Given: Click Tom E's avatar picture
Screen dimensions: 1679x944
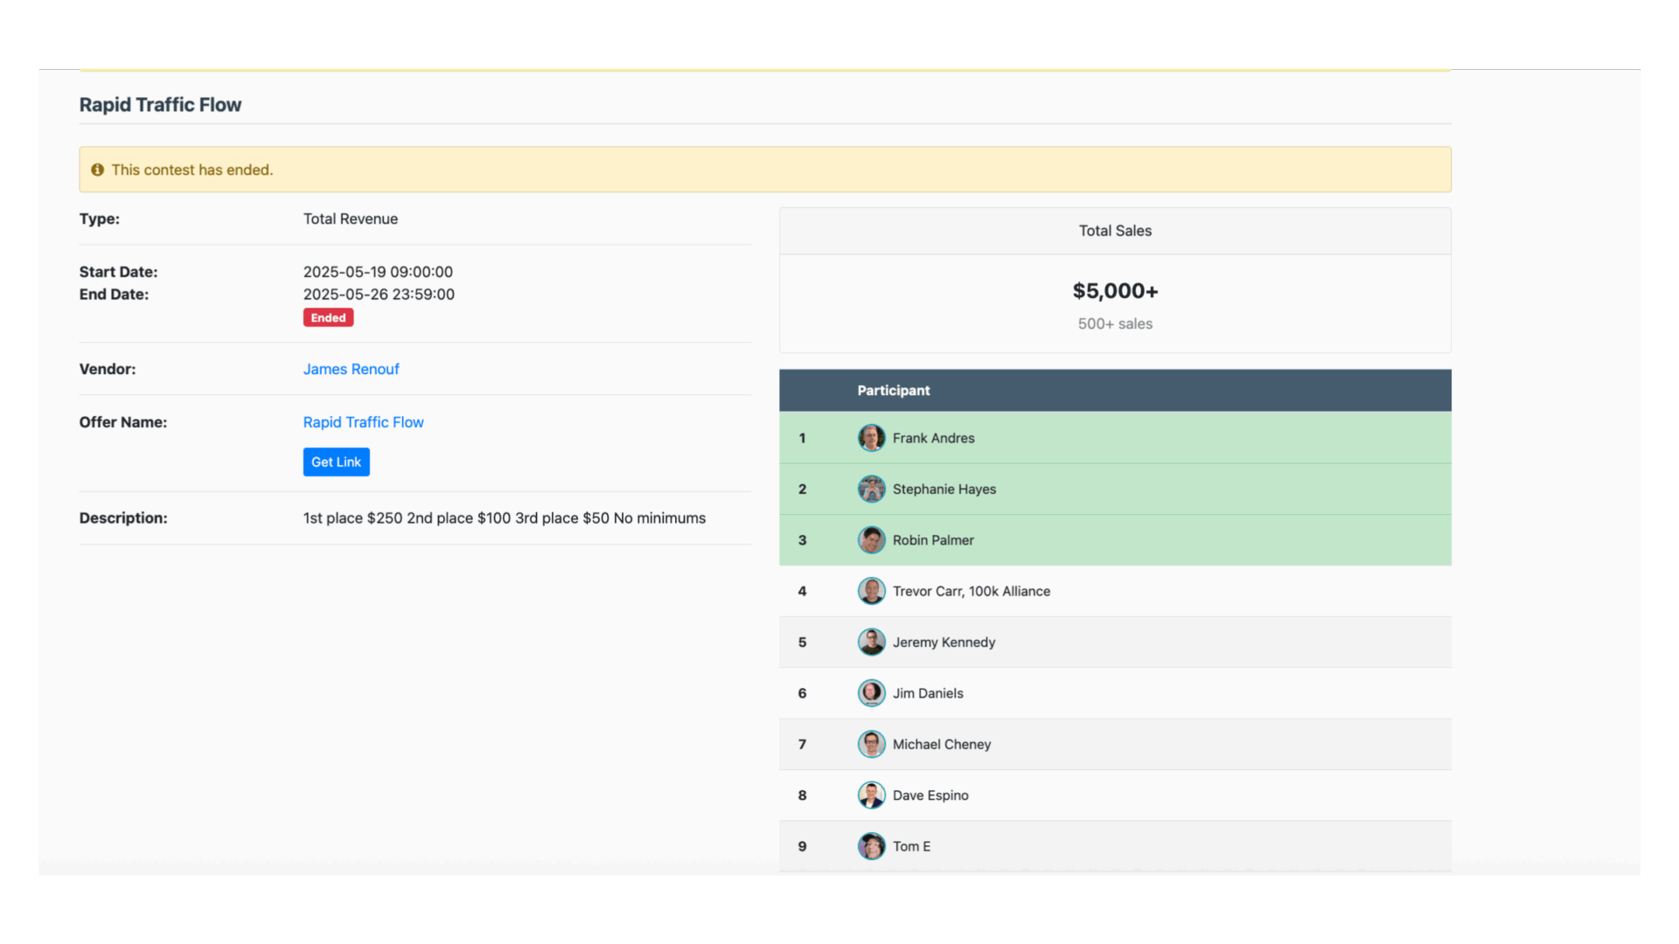Looking at the screenshot, I should 871,846.
